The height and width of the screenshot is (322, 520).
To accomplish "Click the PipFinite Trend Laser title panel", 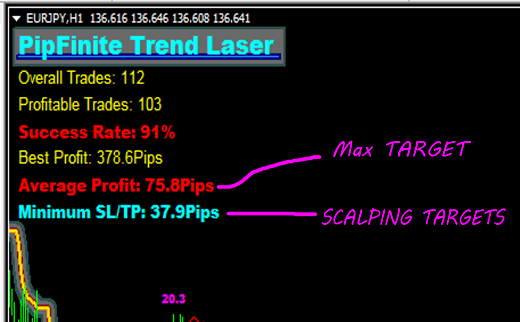I will click(149, 47).
